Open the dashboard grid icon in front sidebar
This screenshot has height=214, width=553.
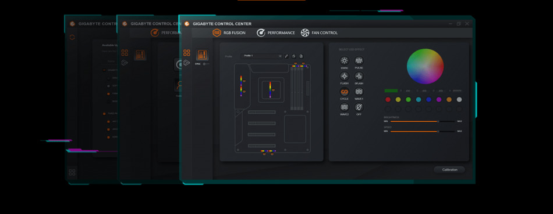187,53
